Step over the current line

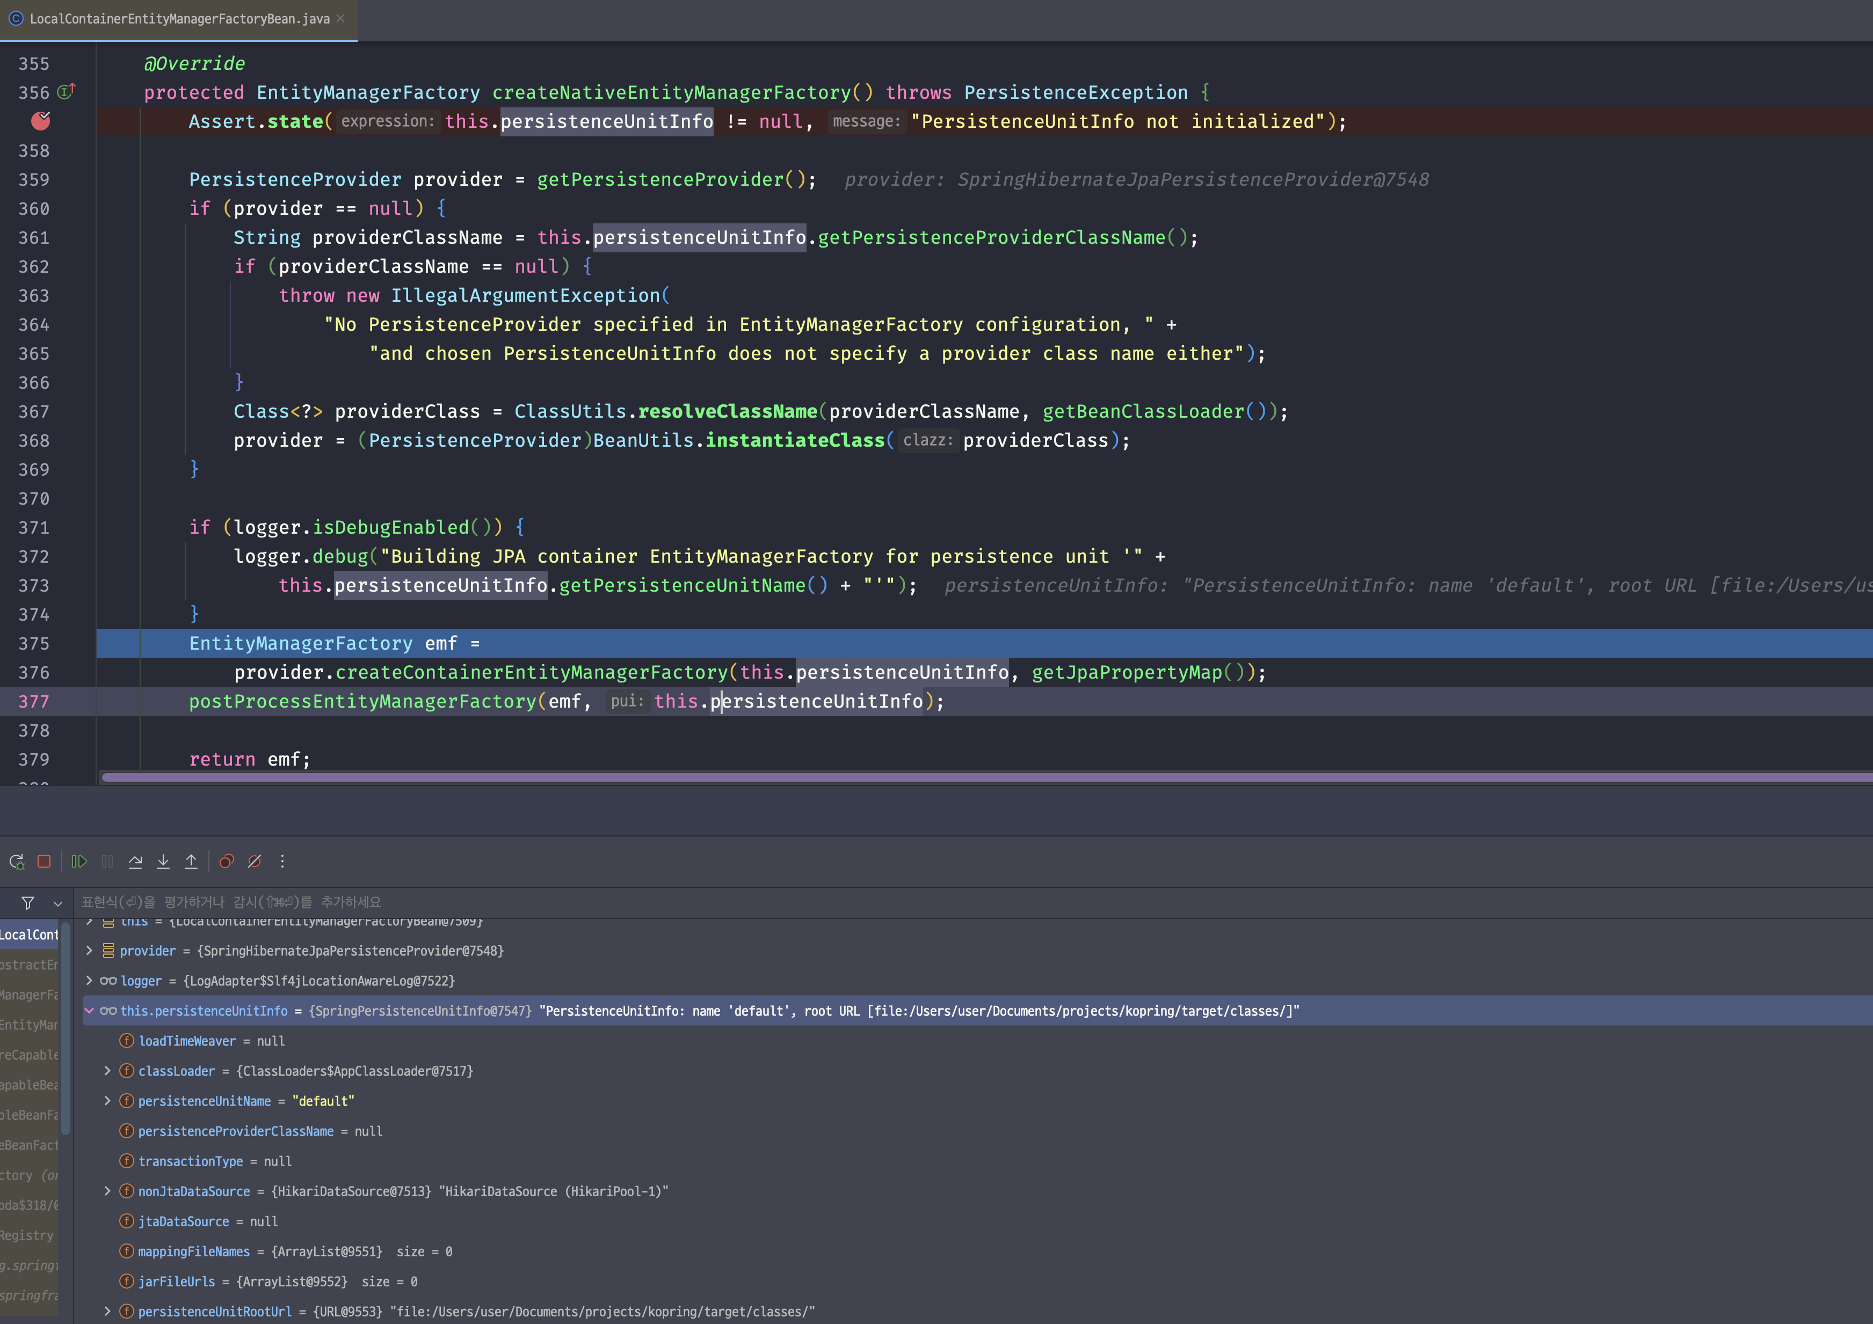pyautogui.click(x=135, y=861)
